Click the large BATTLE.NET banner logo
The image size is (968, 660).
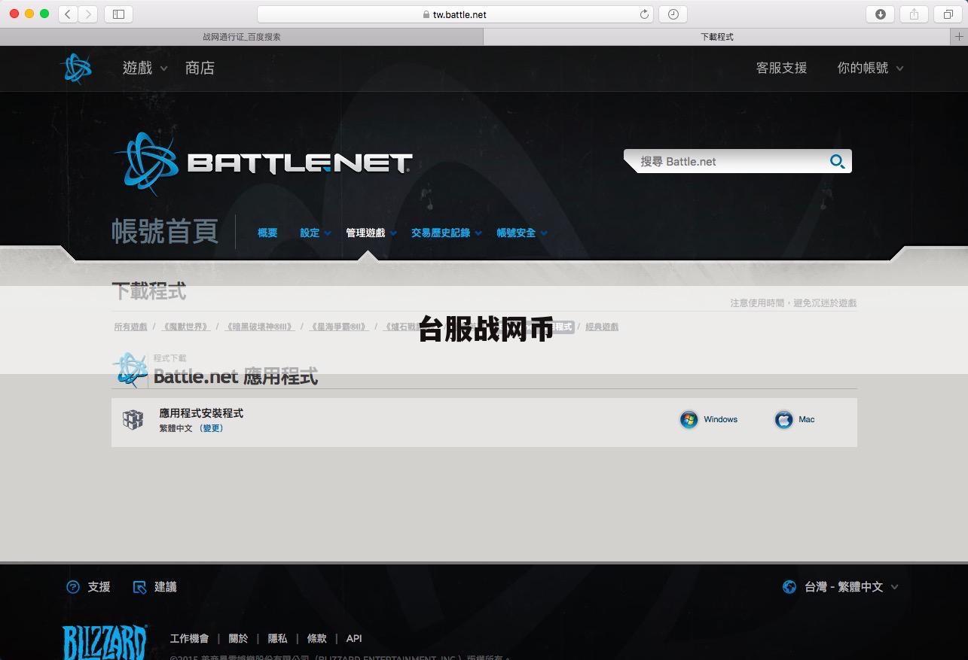[x=262, y=163]
